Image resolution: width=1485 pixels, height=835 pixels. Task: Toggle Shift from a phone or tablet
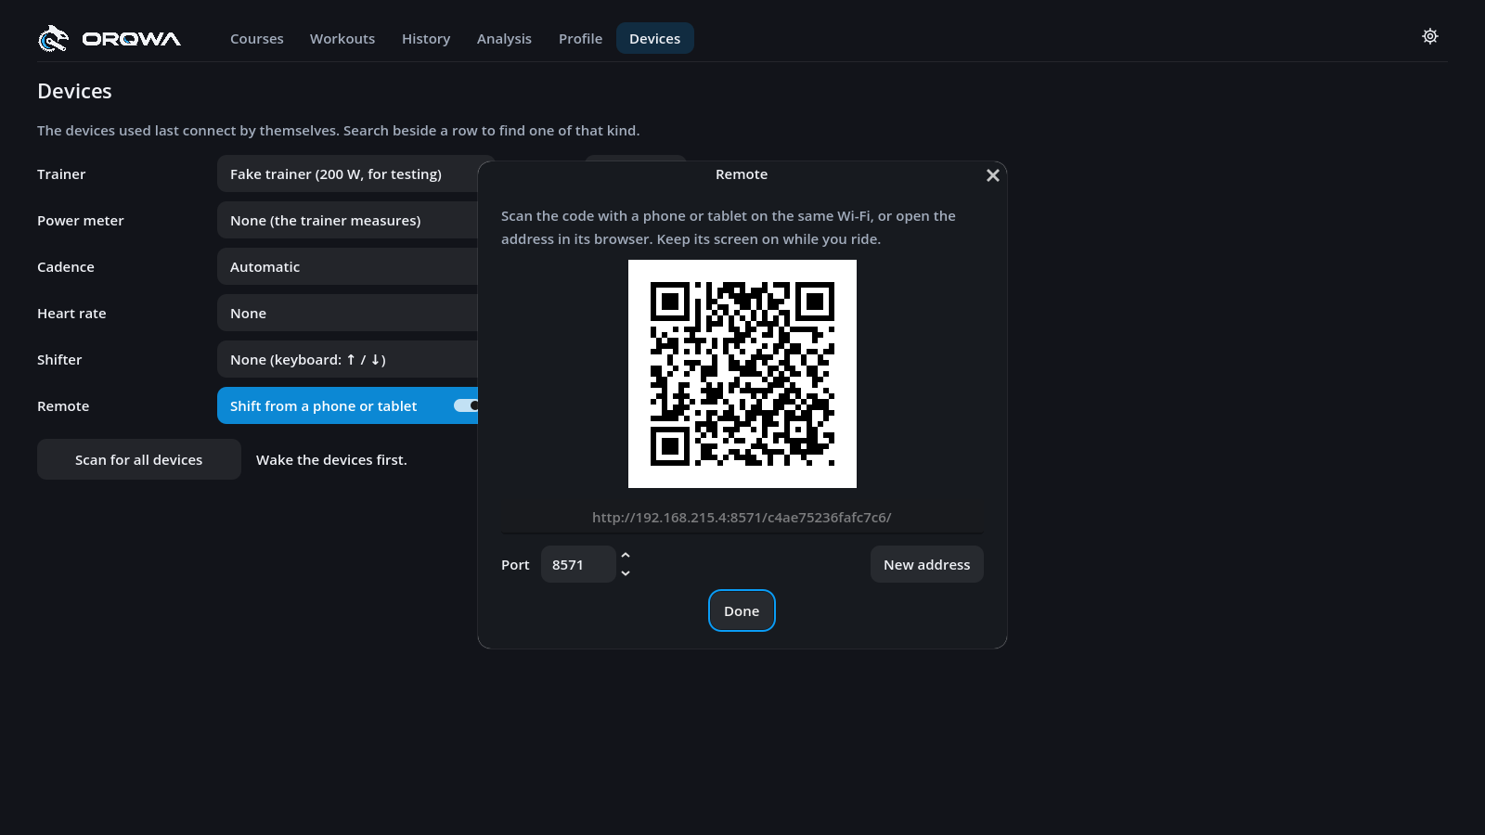coord(348,406)
